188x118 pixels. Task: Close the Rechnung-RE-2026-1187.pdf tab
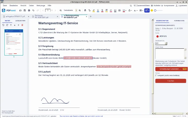click(x=57, y=16)
